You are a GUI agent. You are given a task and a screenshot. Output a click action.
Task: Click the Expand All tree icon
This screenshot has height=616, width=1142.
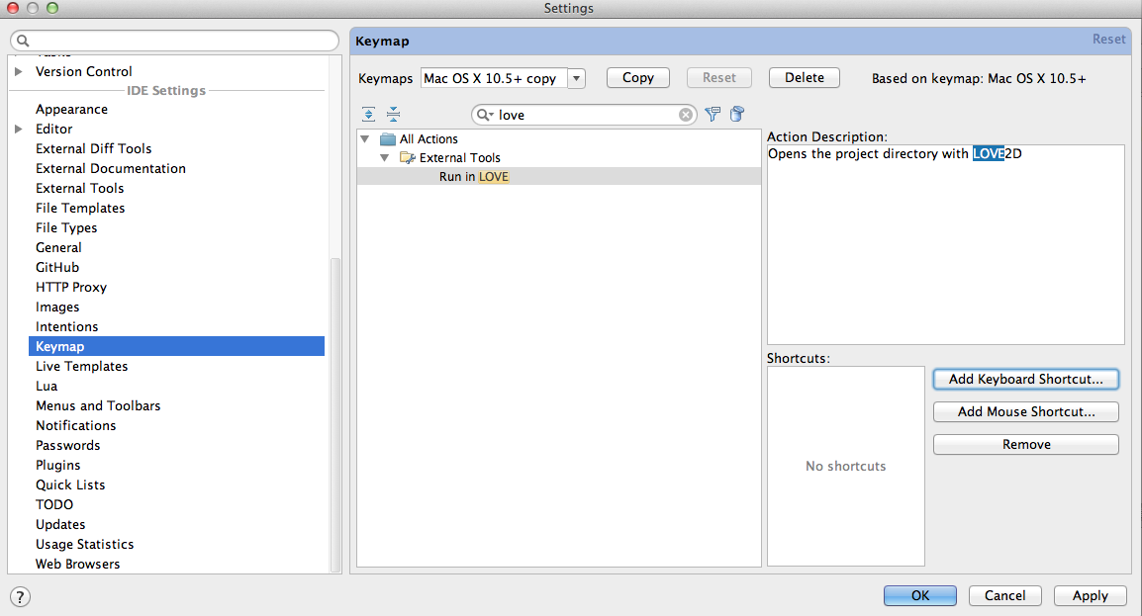tap(369, 115)
